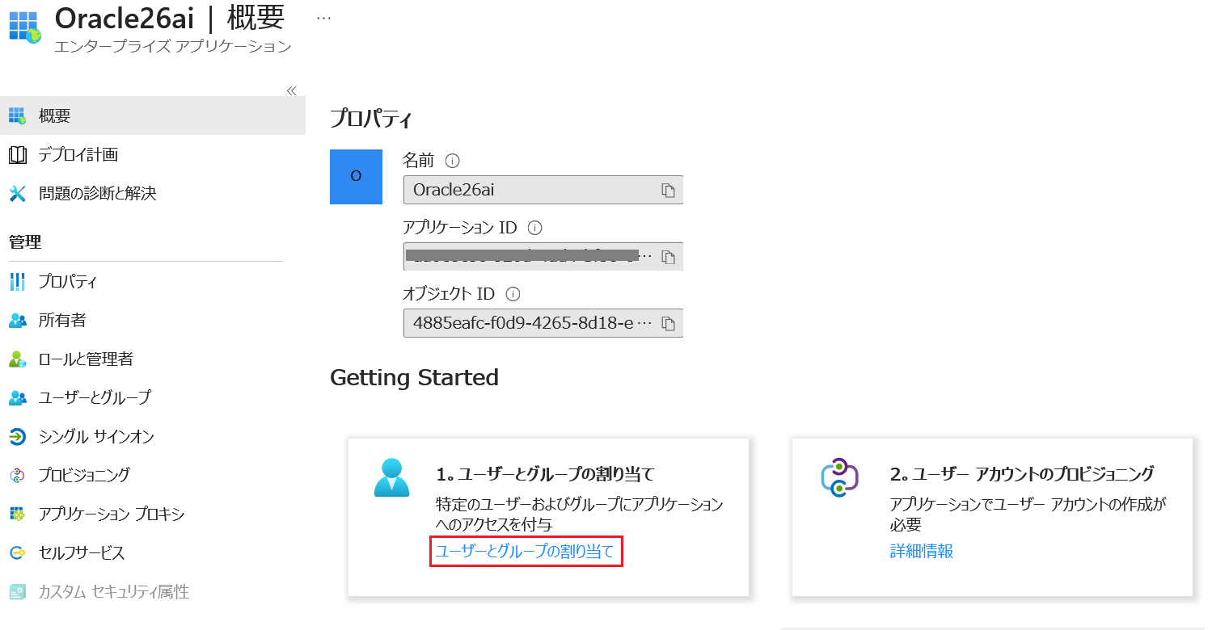The width and height of the screenshot is (1208, 630).
Task: Click the アプリケーション ID field
Action: (543, 256)
